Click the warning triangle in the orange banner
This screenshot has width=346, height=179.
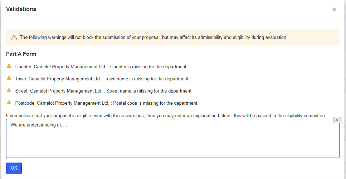point(14,38)
